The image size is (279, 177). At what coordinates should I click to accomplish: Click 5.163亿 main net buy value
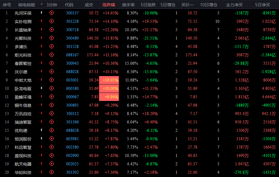pos(242,88)
